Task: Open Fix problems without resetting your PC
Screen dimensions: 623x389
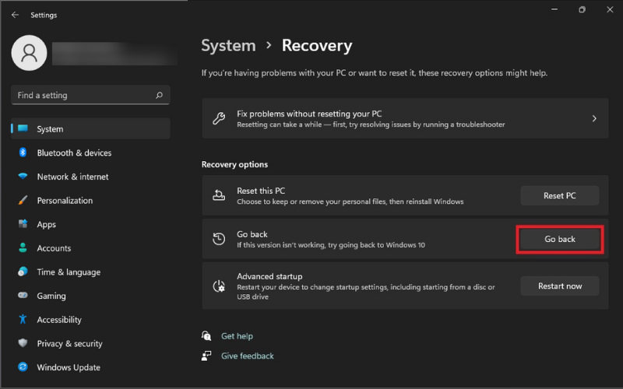Action: click(405, 118)
